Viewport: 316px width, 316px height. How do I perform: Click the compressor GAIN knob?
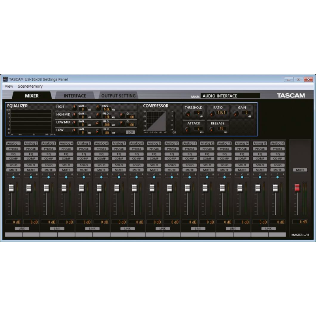click(235, 114)
